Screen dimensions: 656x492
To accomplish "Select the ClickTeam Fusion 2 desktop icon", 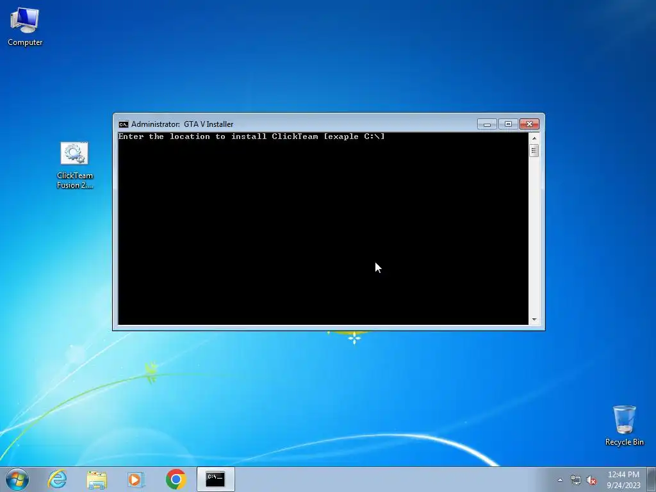I will pos(74,165).
